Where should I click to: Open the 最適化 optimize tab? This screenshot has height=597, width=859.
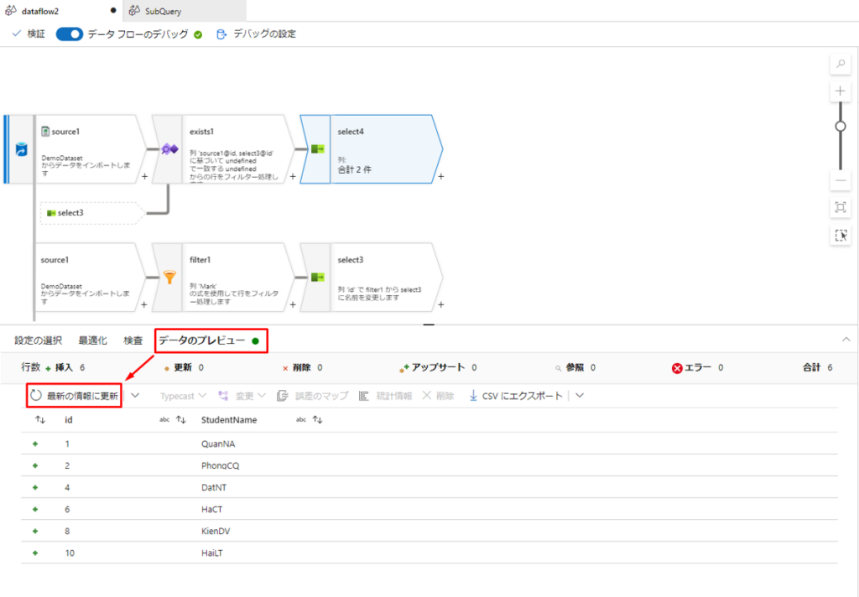point(92,340)
